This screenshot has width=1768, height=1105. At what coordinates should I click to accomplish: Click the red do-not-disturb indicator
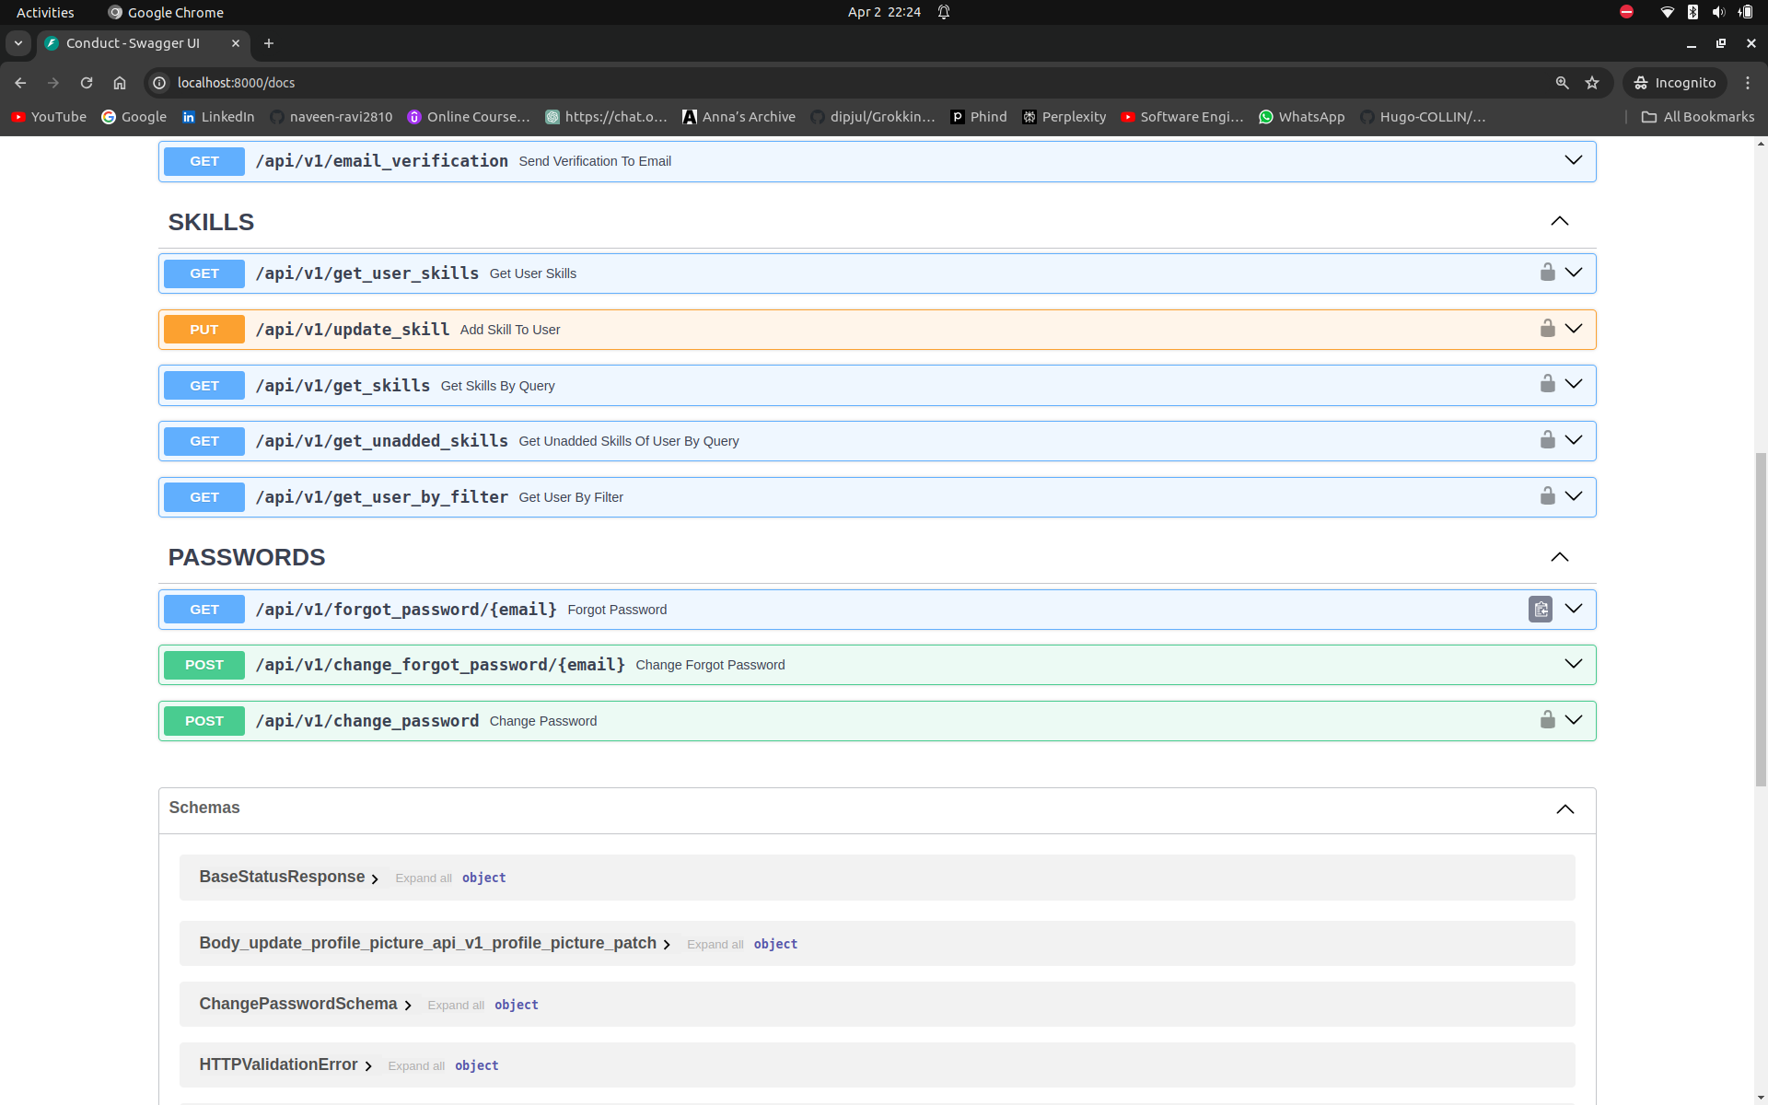(x=1626, y=12)
